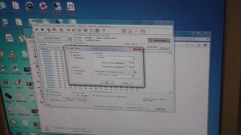Click the open file toolbar icon

[x=37, y=29]
